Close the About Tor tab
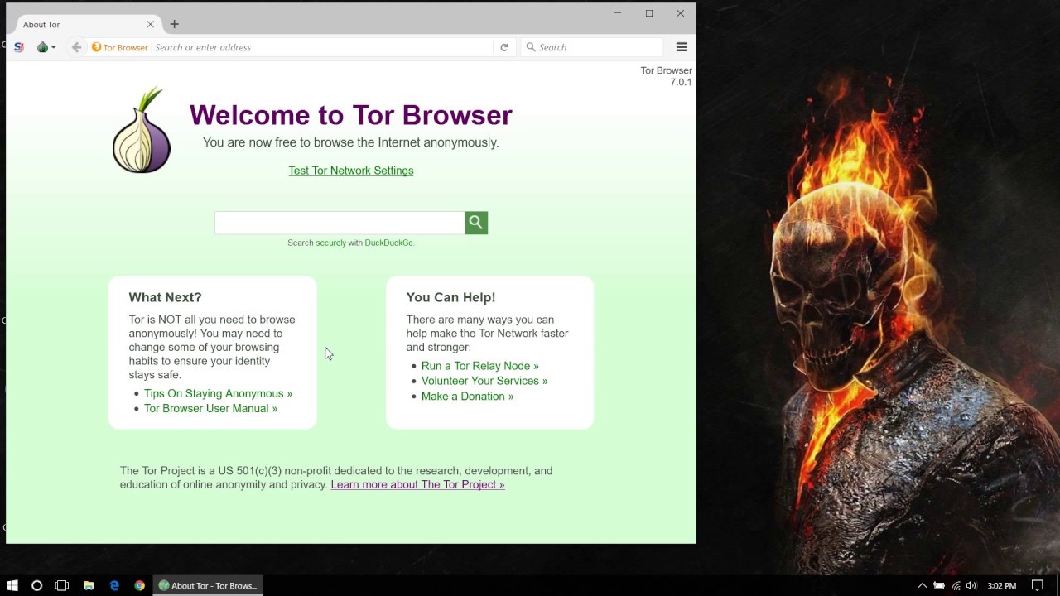The height and width of the screenshot is (596, 1060). click(150, 24)
